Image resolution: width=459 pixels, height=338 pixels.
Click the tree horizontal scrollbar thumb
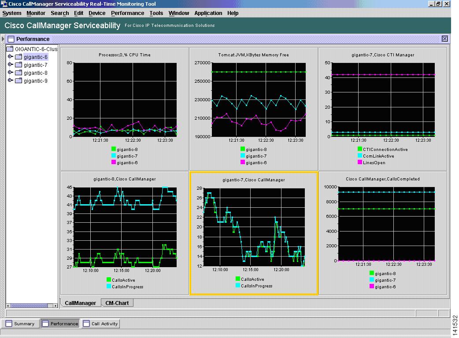coord(29,305)
